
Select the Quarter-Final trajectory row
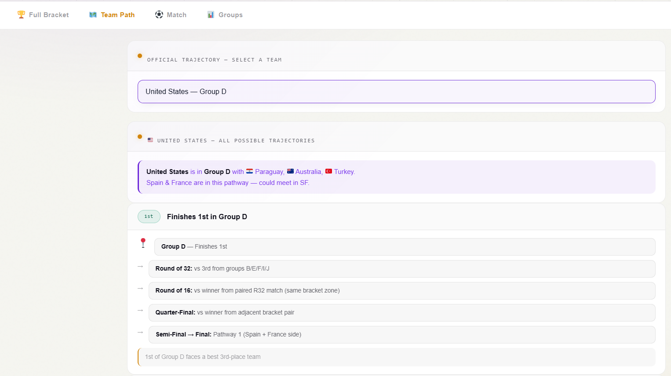pos(401,312)
